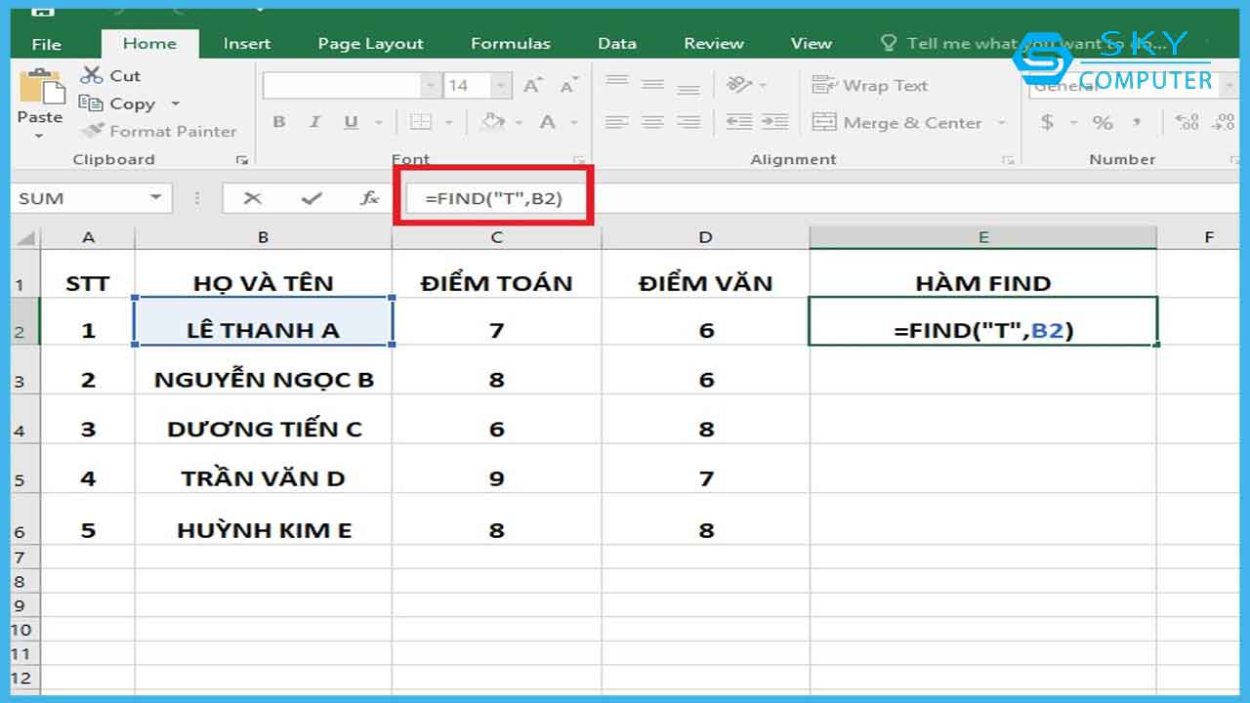Click the Copy button
1250x703 pixels.
(x=119, y=103)
